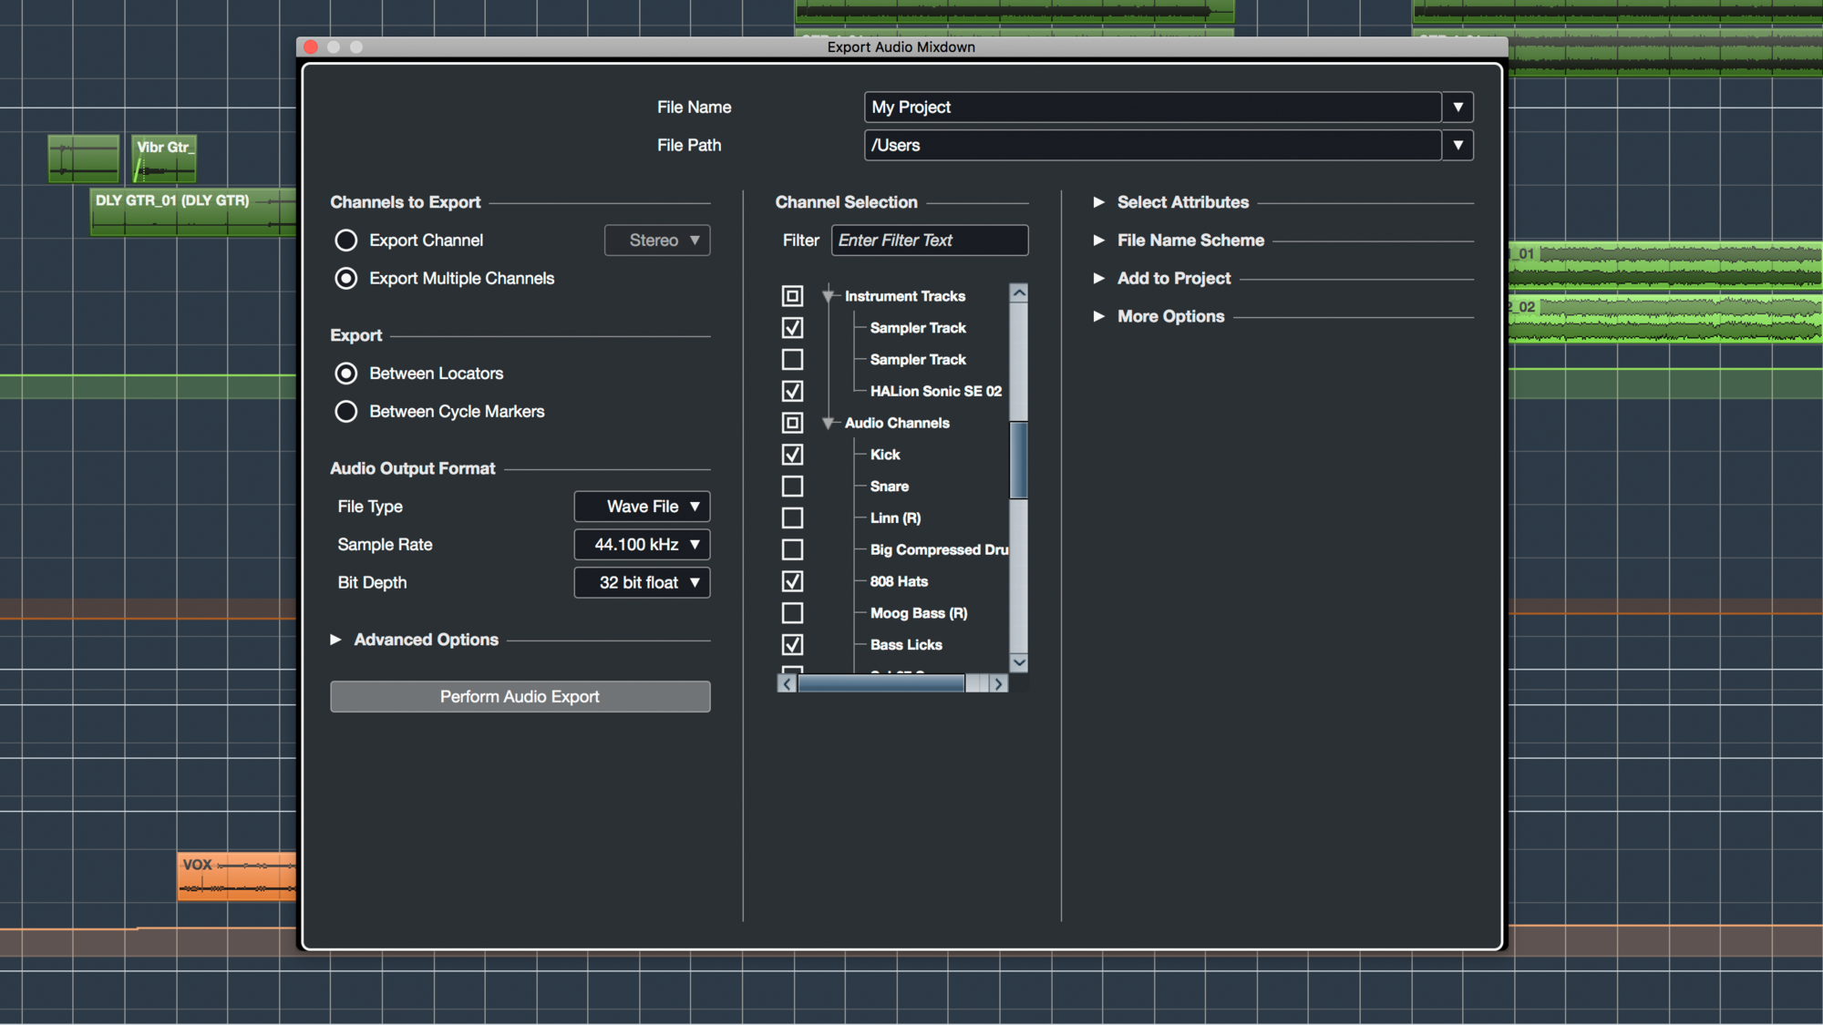Expand the File Name Scheme section
Image resolution: width=1823 pixels, height=1025 pixels.
(1098, 241)
